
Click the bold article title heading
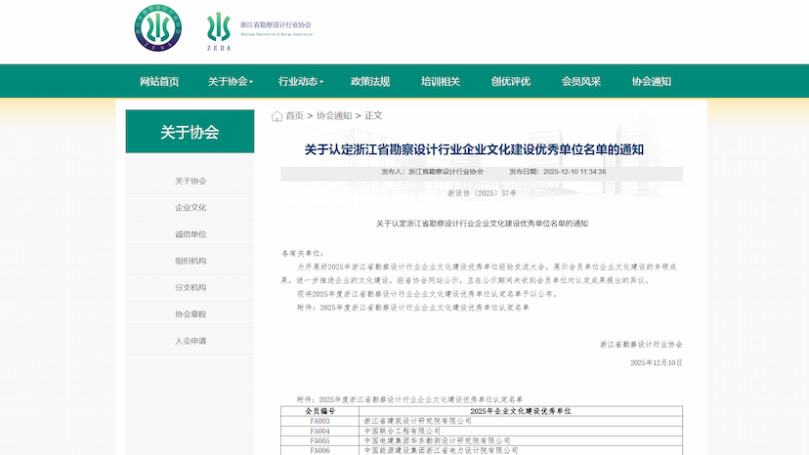tap(474, 149)
